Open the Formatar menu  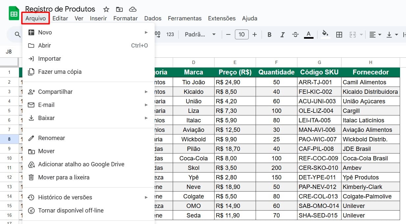click(125, 18)
